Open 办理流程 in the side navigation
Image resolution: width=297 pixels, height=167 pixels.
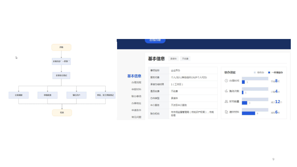136,82
